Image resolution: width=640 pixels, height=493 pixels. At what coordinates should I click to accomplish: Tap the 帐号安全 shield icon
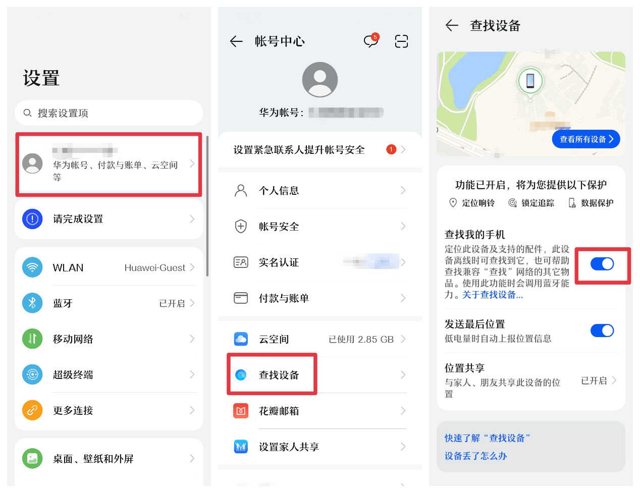pos(241,226)
